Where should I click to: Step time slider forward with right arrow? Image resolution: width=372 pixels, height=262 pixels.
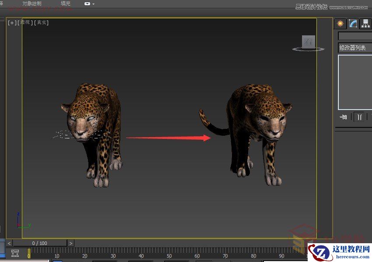coord(71,243)
